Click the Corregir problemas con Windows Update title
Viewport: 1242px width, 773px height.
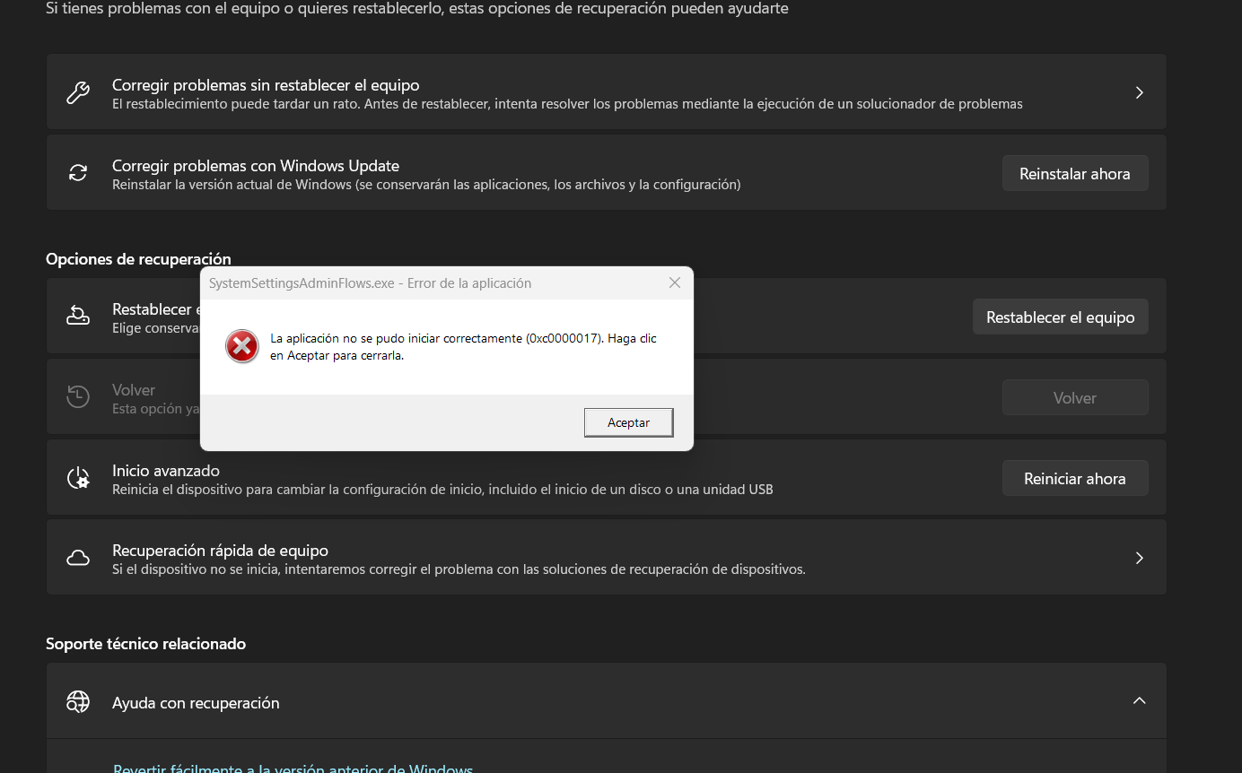point(256,165)
